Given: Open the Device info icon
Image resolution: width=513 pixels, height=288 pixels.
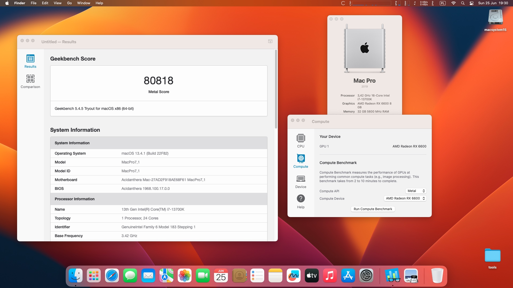Looking at the screenshot, I should point(301,181).
